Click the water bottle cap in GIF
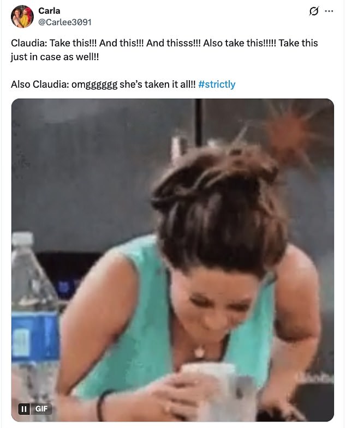The image size is (346, 428). 22,239
